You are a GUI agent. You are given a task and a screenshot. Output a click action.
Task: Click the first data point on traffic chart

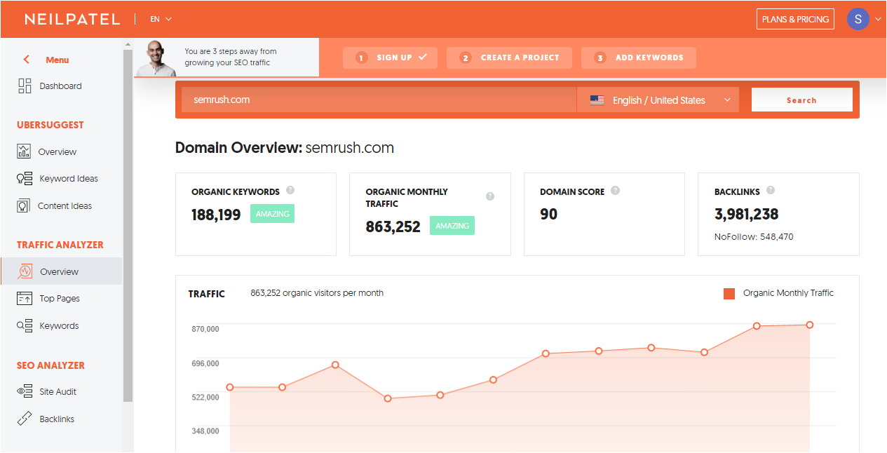click(x=229, y=387)
